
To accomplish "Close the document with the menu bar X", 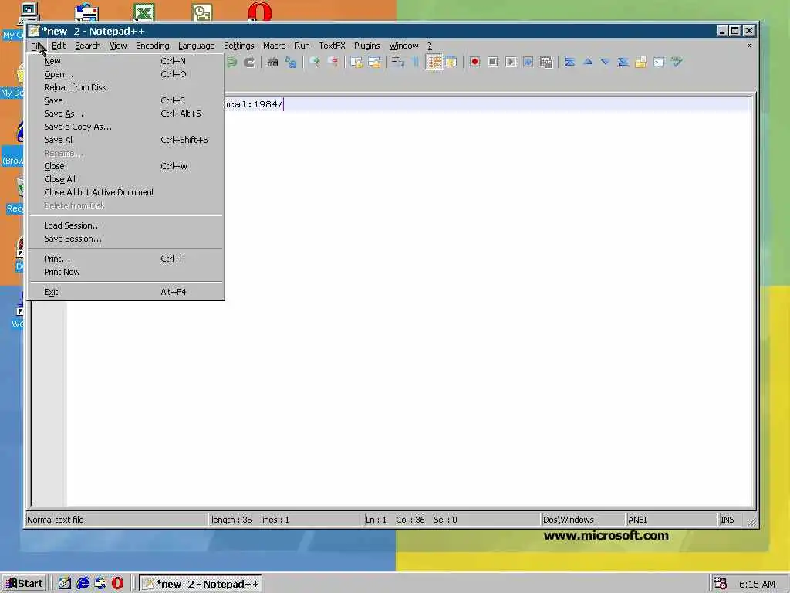I will (x=749, y=46).
